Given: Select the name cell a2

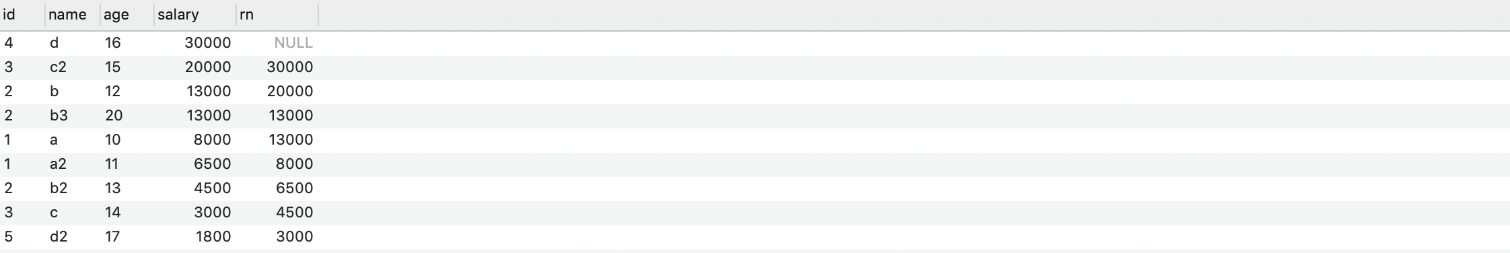Looking at the screenshot, I should point(73,164).
